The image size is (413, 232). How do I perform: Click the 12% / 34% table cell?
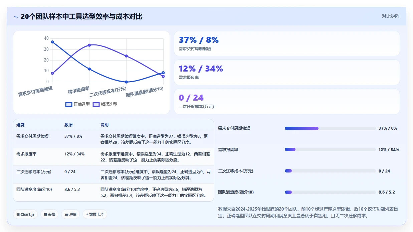(x=74, y=154)
